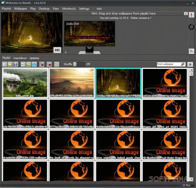Select the train_cover.jpg thumbnail
The height and width of the screenshot is (188, 196).
(x=25, y=83)
